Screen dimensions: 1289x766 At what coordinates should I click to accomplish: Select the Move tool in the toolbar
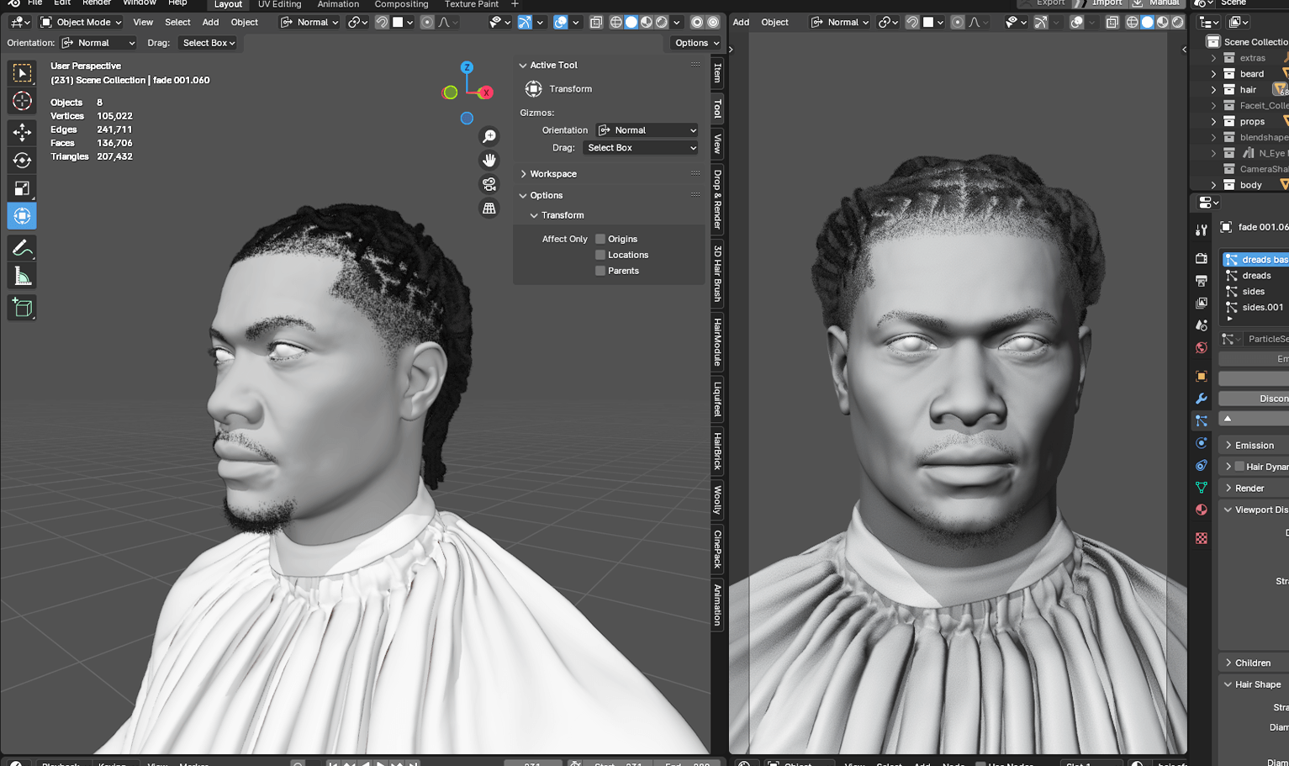pyautogui.click(x=22, y=132)
